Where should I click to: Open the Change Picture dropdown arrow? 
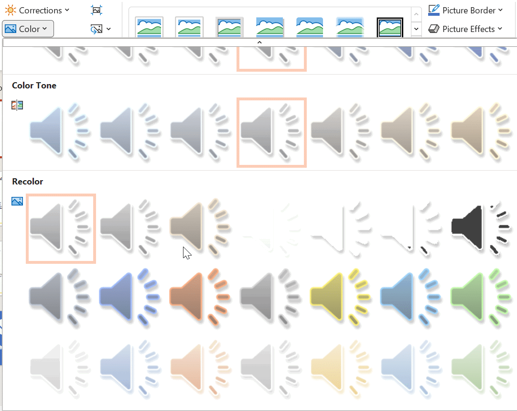tap(109, 29)
